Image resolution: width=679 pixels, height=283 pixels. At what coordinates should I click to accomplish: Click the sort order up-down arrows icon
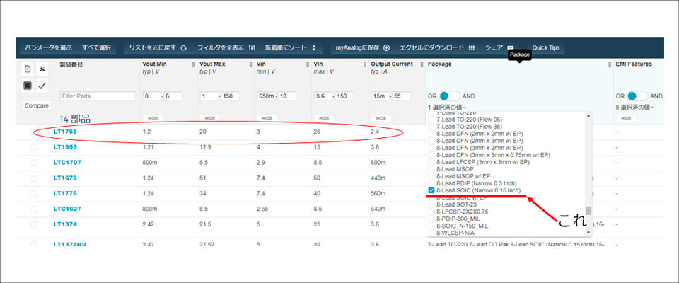(314, 47)
